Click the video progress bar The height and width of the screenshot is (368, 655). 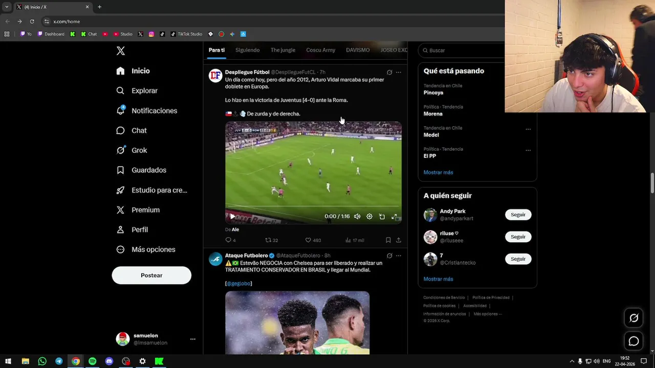tap(313, 207)
